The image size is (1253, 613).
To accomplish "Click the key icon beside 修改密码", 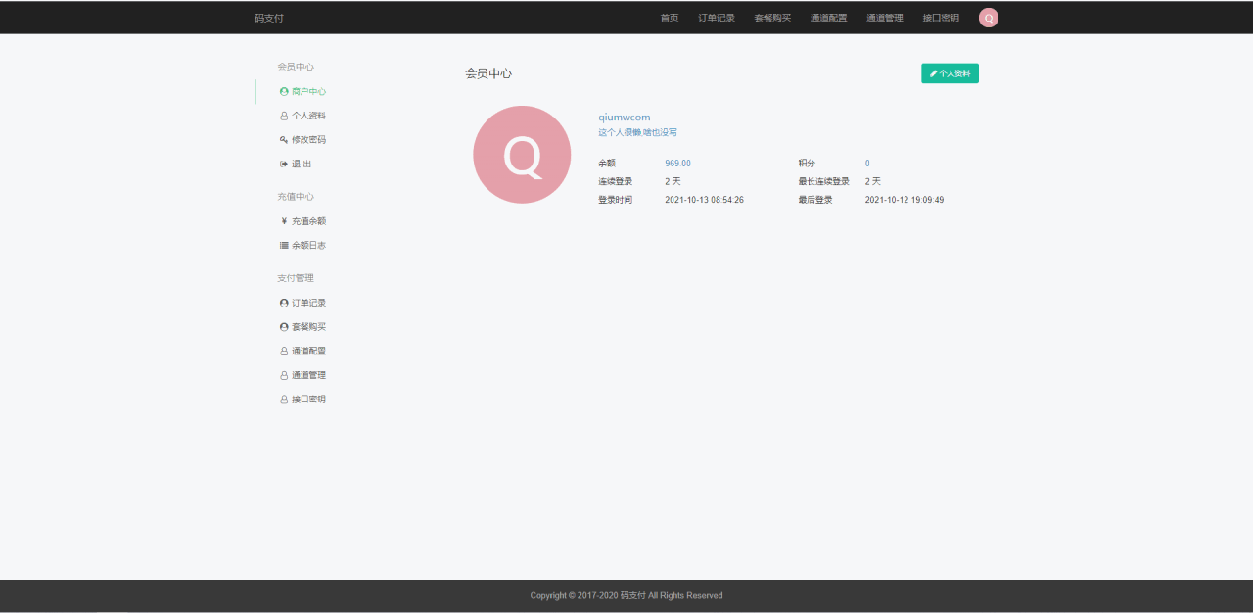I will (x=284, y=140).
